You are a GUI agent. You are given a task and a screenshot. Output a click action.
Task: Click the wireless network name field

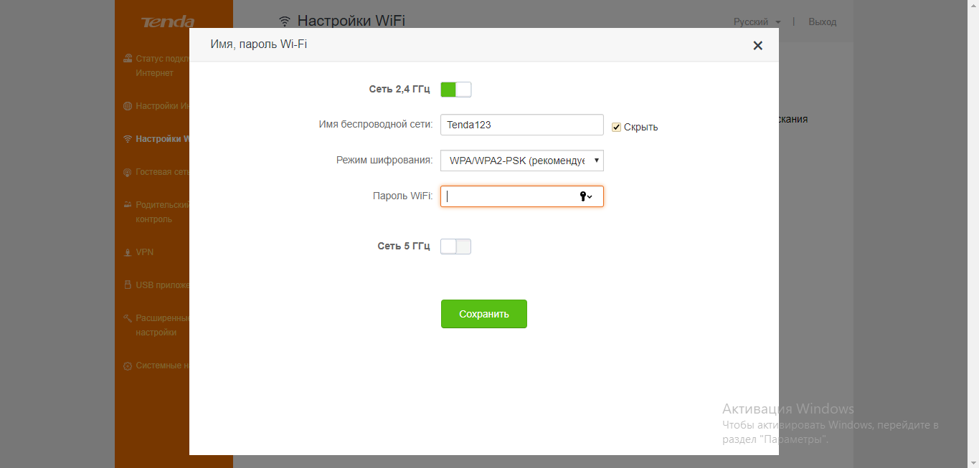click(x=522, y=125)
